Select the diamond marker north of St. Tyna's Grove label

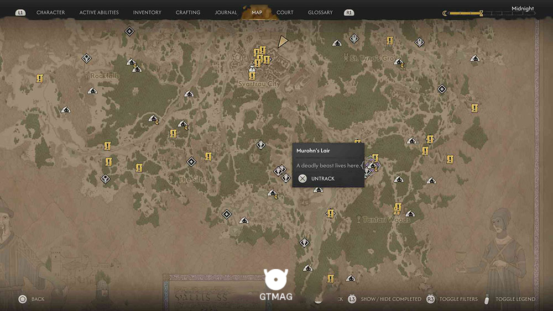pos(354,39)
